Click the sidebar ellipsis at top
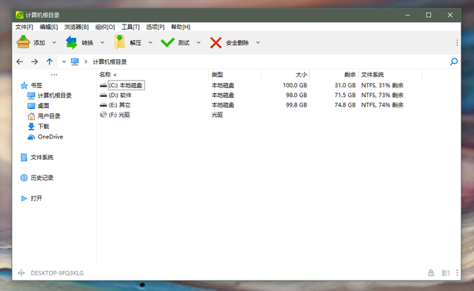 click(54, 75)
